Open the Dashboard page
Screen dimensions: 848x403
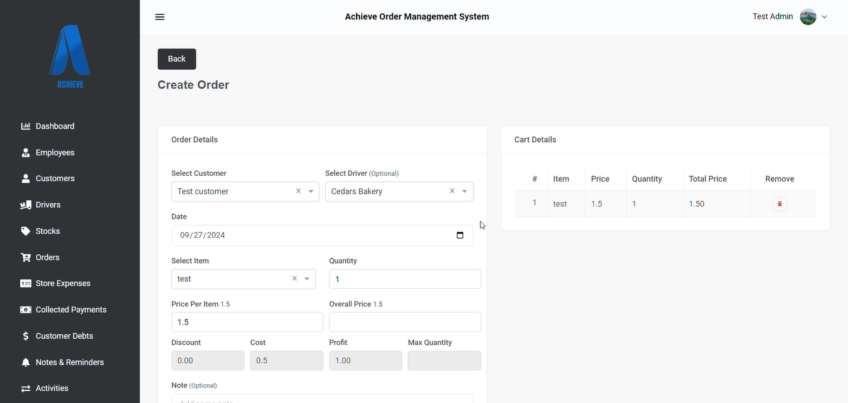coord(55,126)
